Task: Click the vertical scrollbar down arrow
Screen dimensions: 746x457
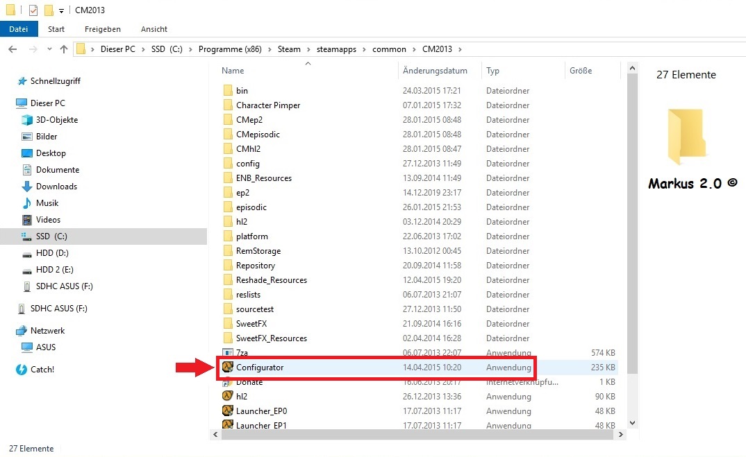Action: 632,423
